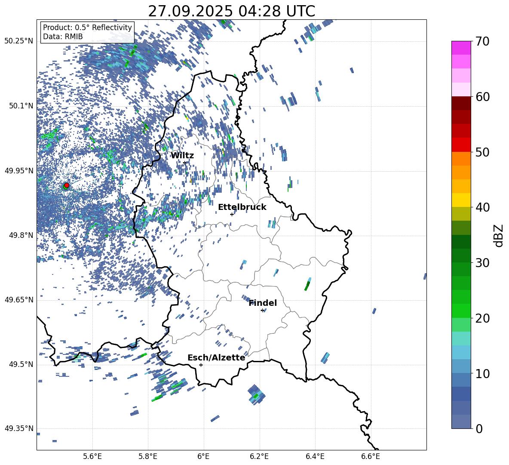This screenshot has height=465, width=509.
Task: Click the Findel station cross marker
Action: [x=262, y=311]
